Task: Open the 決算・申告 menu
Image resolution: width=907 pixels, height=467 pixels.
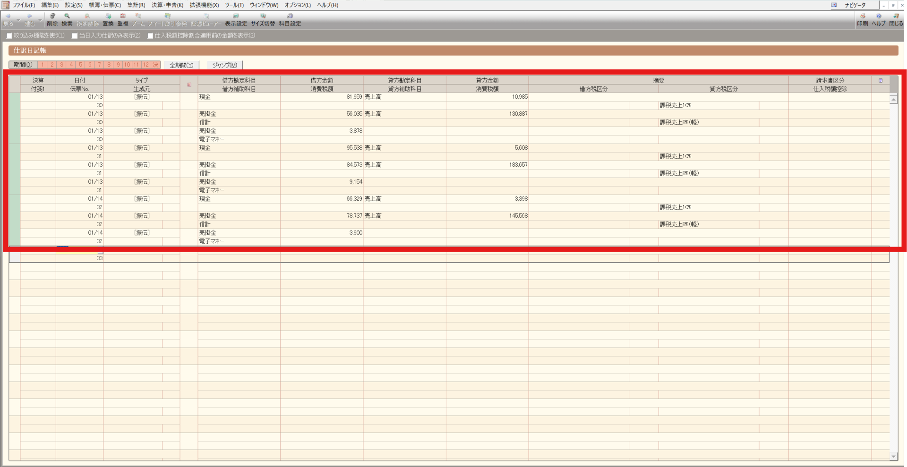Action: [x=167, y=5]
